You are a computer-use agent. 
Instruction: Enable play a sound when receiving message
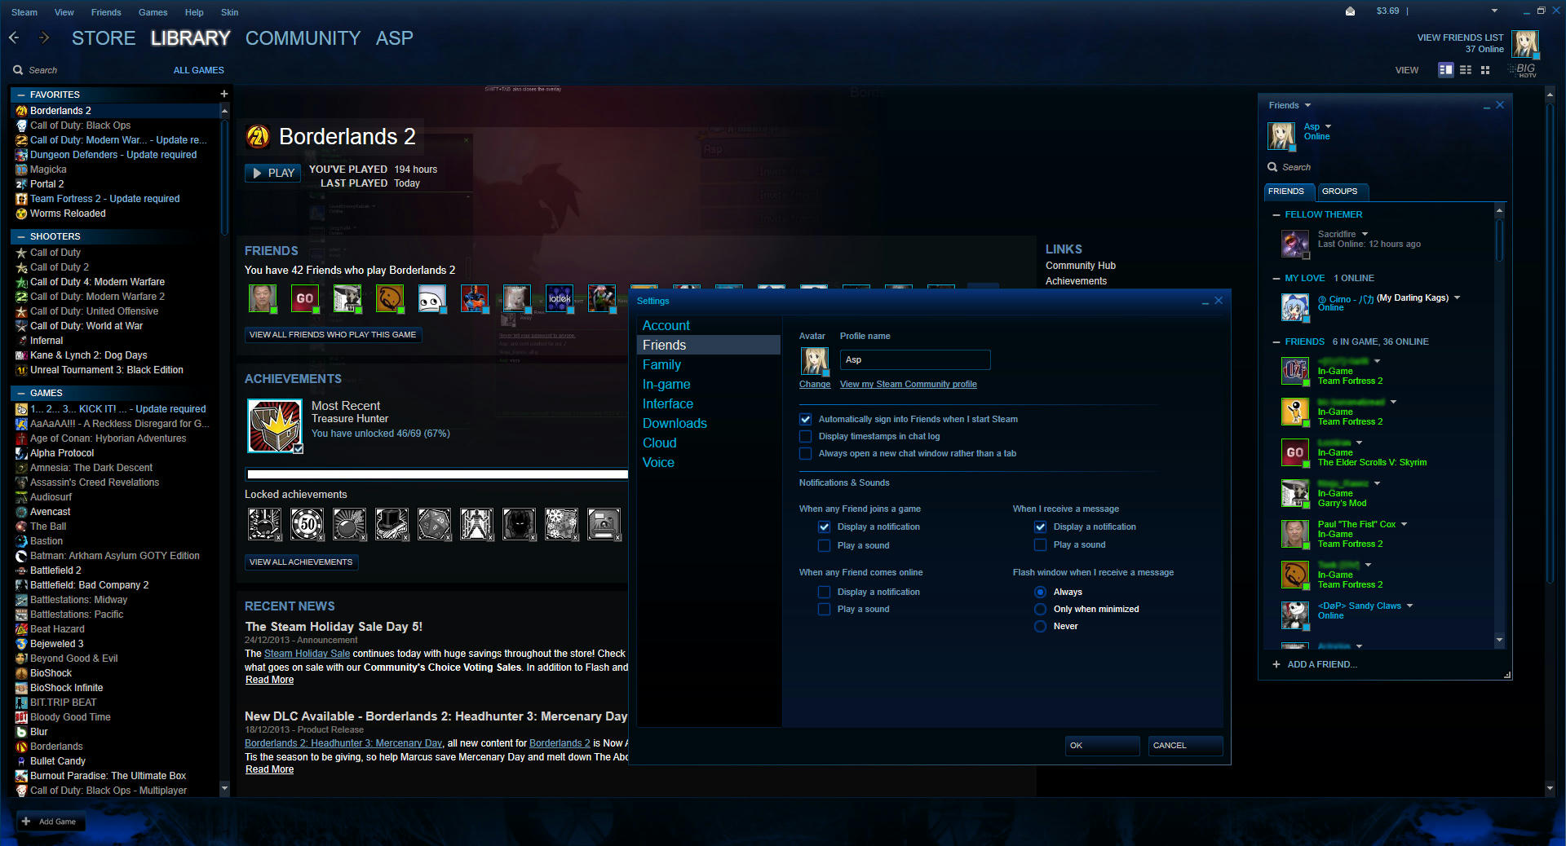pos(1041,544)
